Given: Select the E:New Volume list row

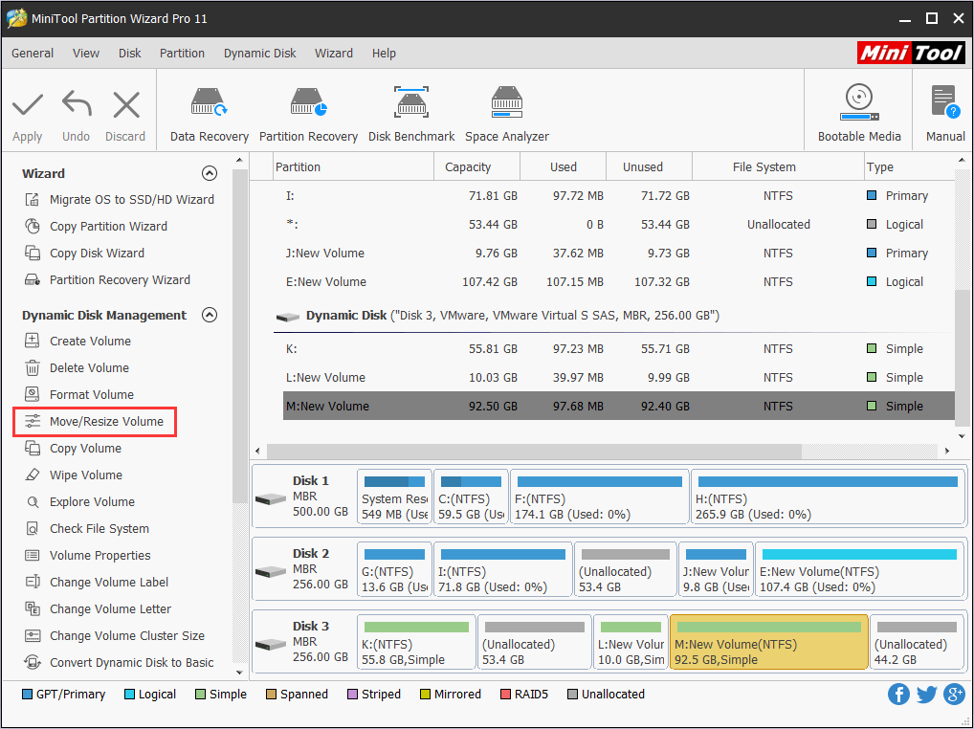Looking at the screenshot, I should click(618, 281).
